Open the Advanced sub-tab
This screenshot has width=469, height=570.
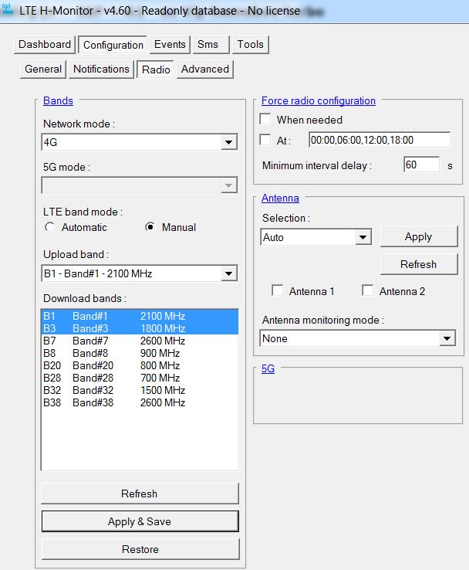point(205,69)
